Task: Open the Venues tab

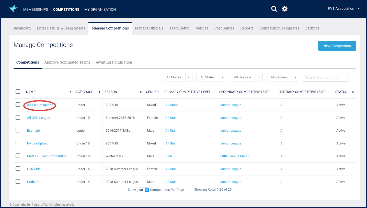Action: (x=202, y=28)
